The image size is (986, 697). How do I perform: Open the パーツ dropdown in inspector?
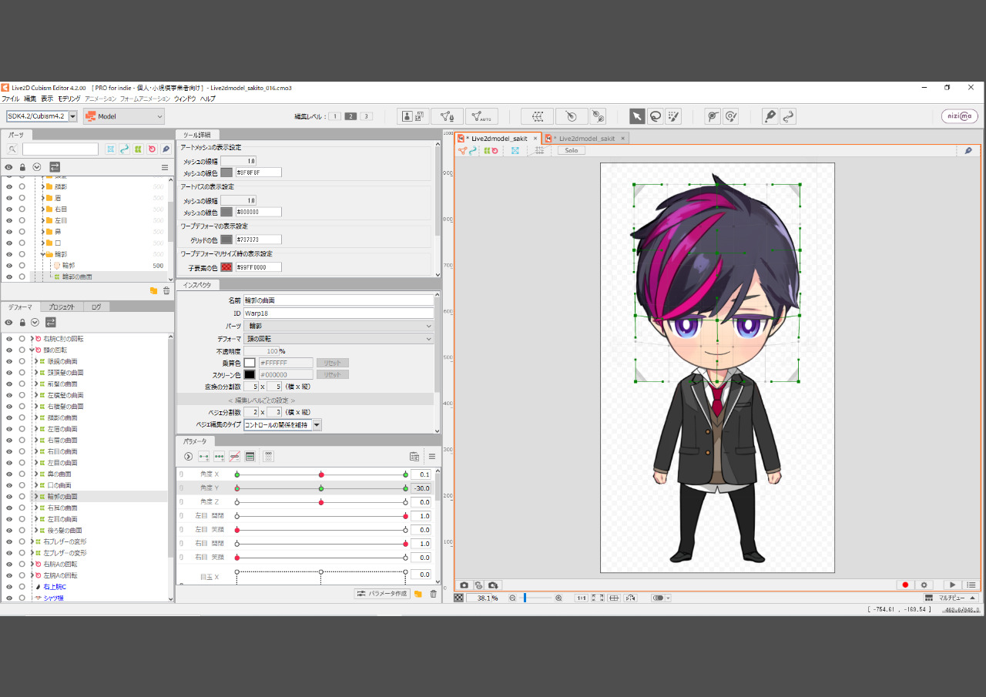338,327
